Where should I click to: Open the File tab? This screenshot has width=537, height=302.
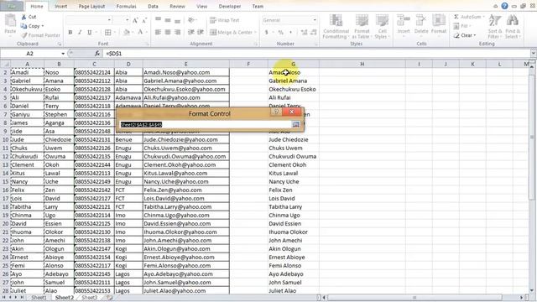pos(12,6)
